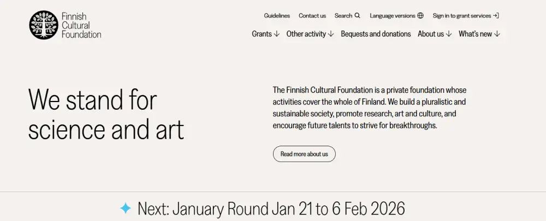
Task: Click the Search magnifying glass icon
Action: pos(357,16)
